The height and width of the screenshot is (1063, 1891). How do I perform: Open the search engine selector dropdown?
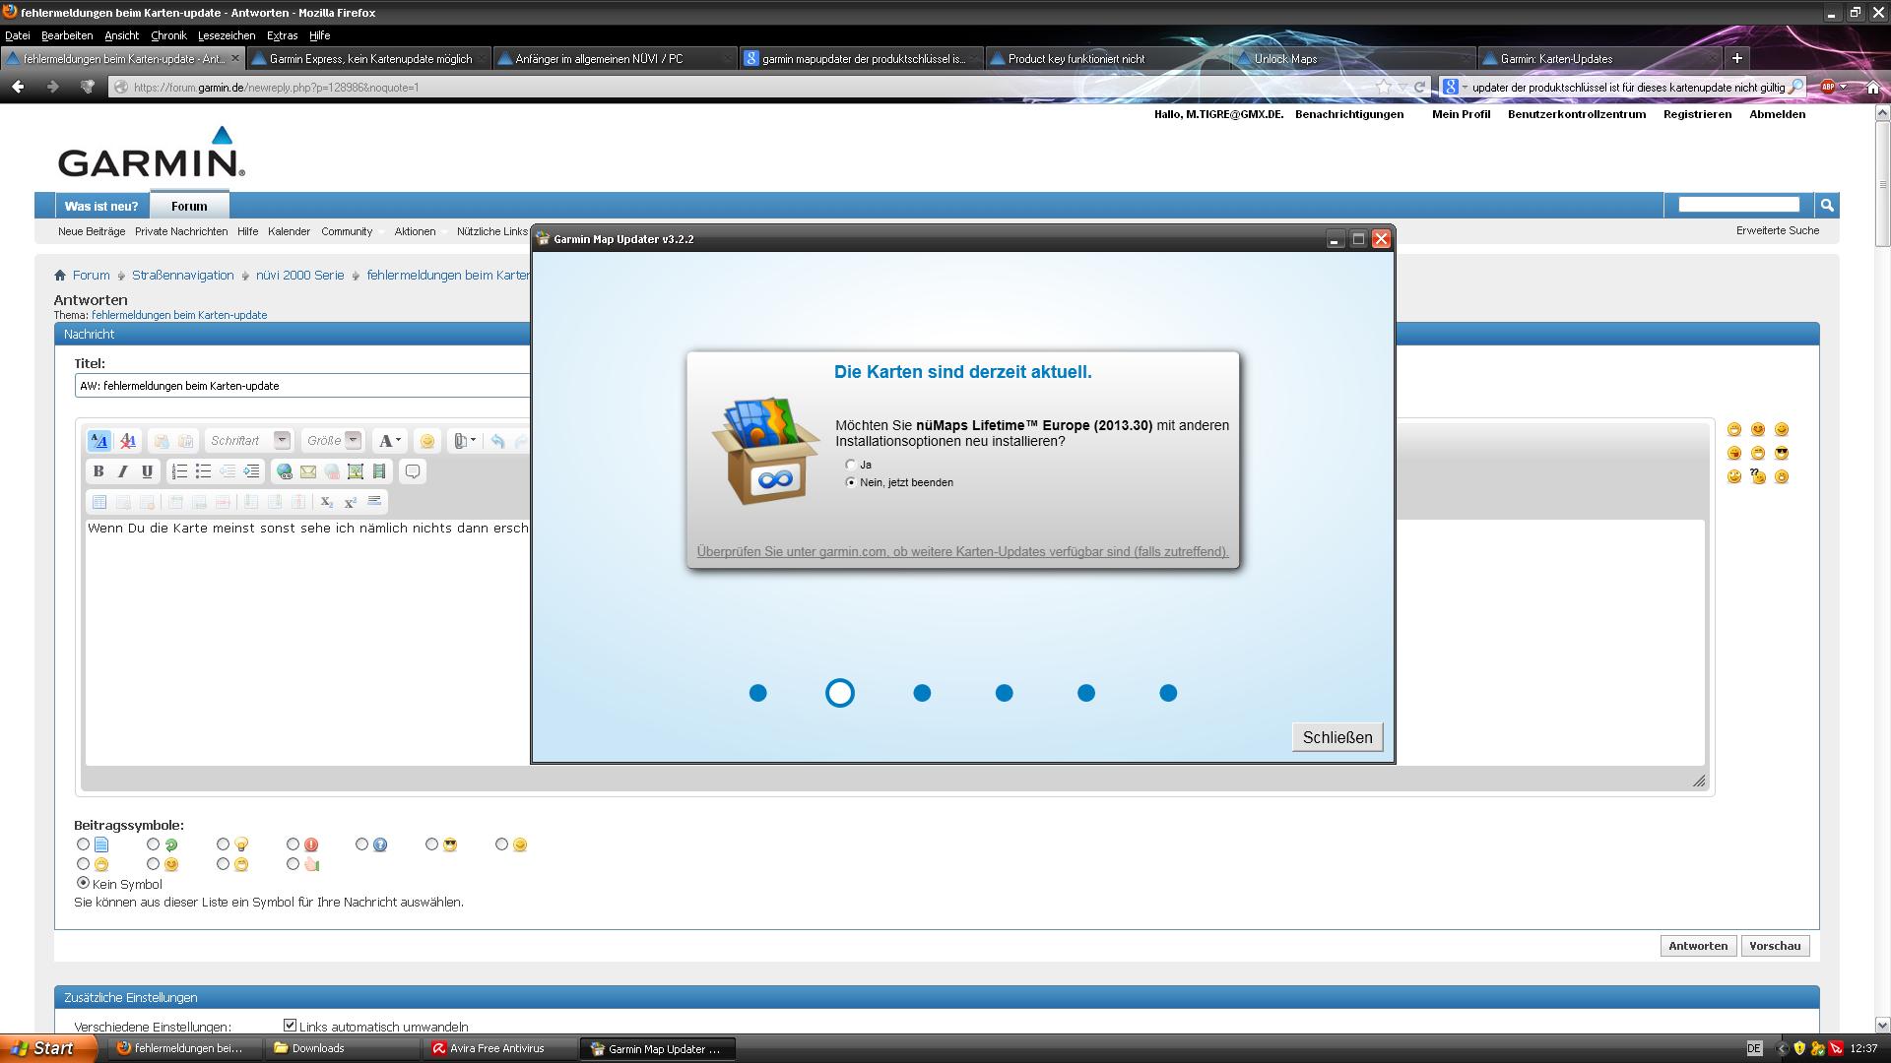[1455, 87]
